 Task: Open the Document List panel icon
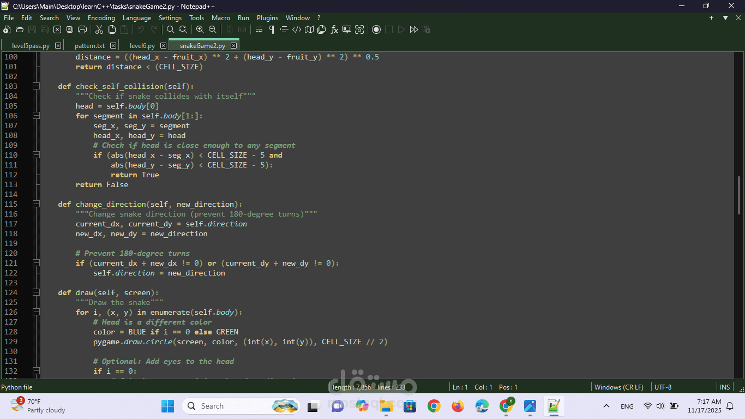[x=322, y=29]
